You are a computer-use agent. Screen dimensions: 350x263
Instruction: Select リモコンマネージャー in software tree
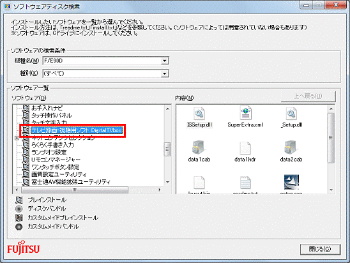pos(56,160)
